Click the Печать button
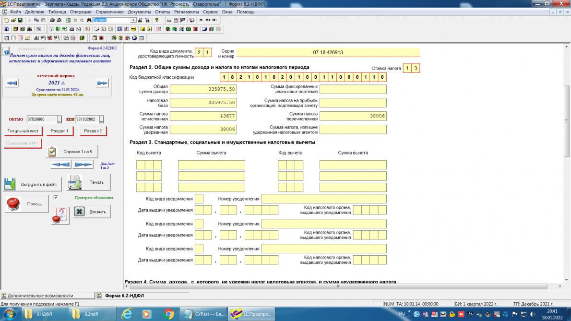The height and width of the screenshot is (321, 571). pos(89,182)
